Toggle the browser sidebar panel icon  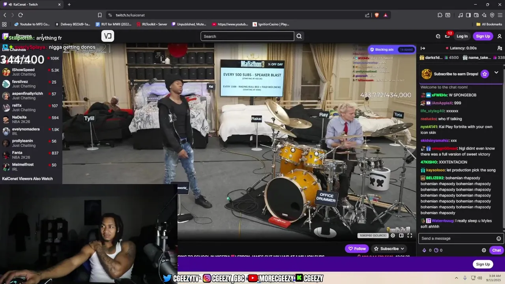[x=468, y=15]
